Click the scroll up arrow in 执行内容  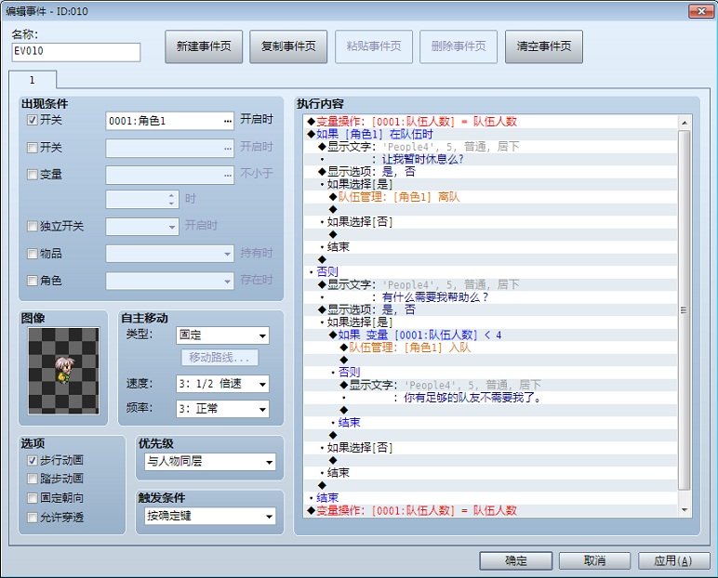pos(685,122)
